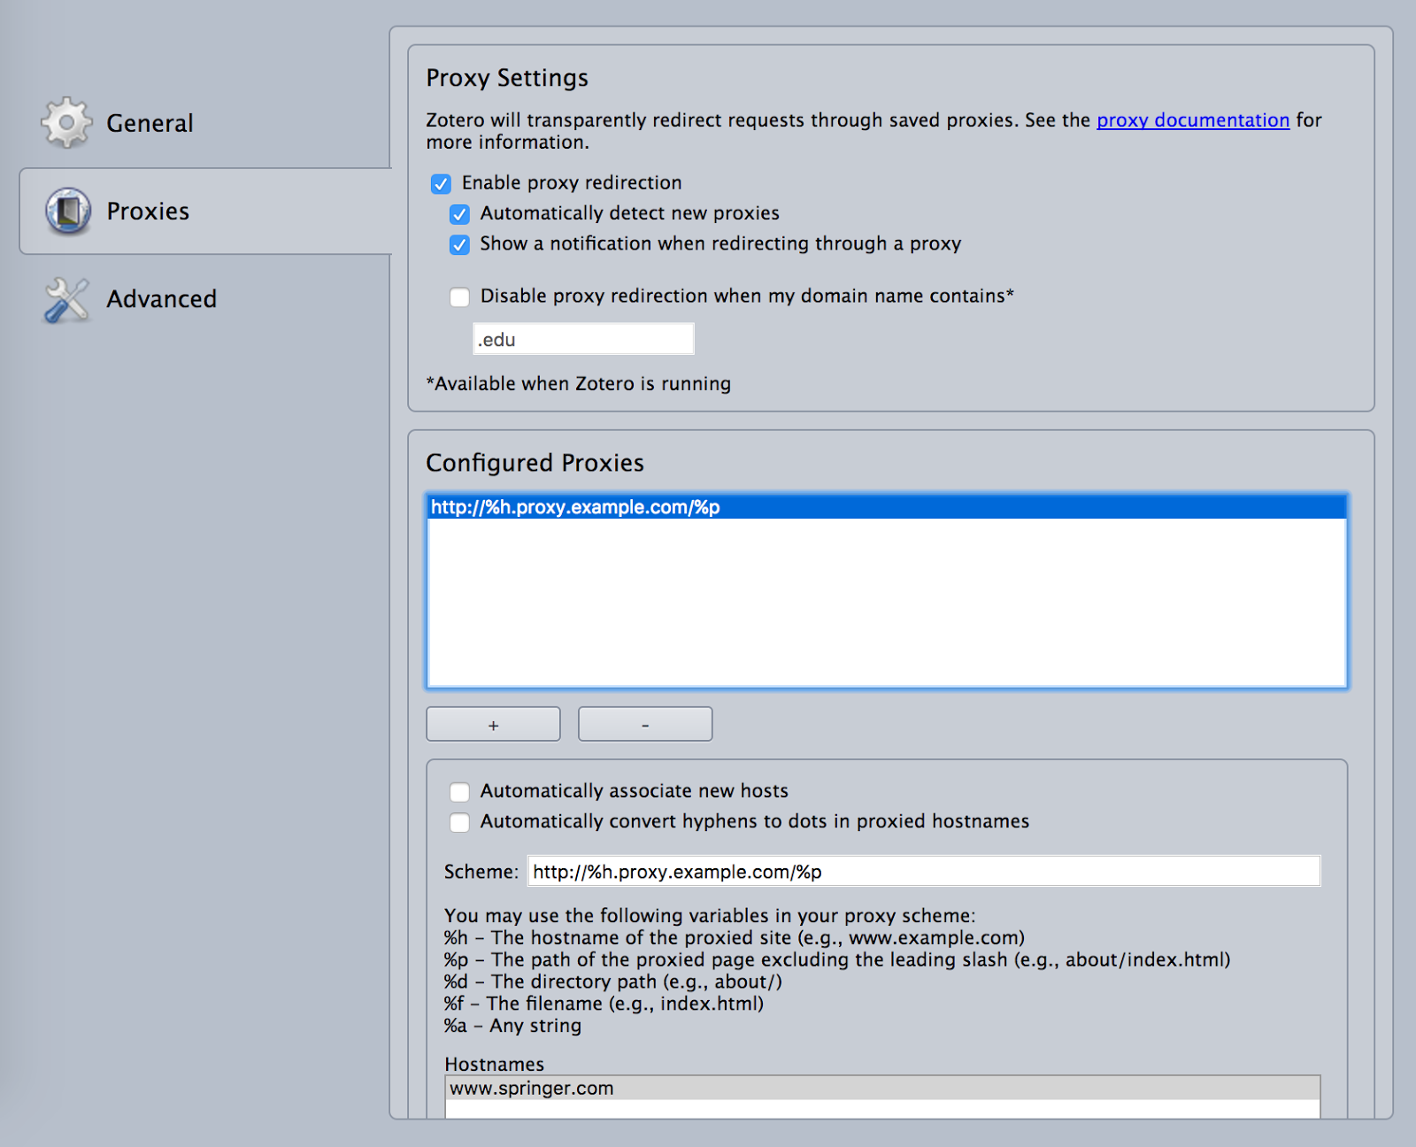Disable the Enable proxy redirection checkbox
1416x1147 pixels.
[x=441, y=183]
